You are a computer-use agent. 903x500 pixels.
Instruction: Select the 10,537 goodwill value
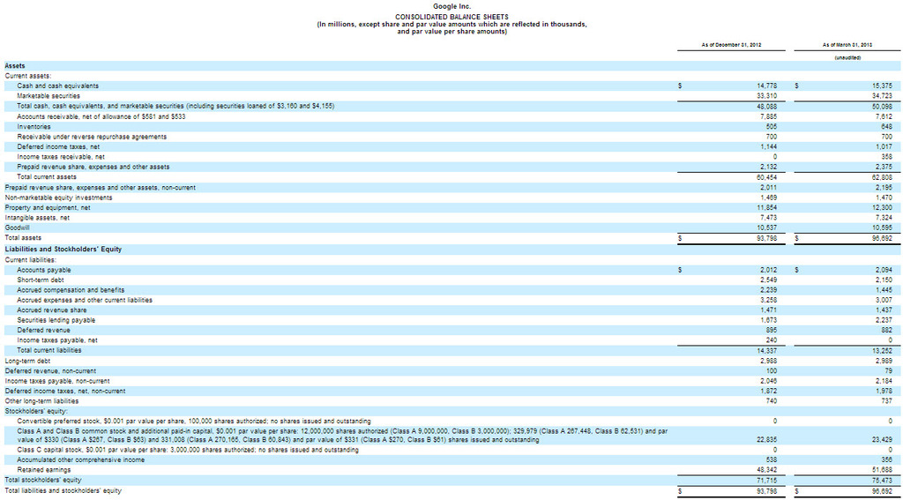(x=767, y=228)
